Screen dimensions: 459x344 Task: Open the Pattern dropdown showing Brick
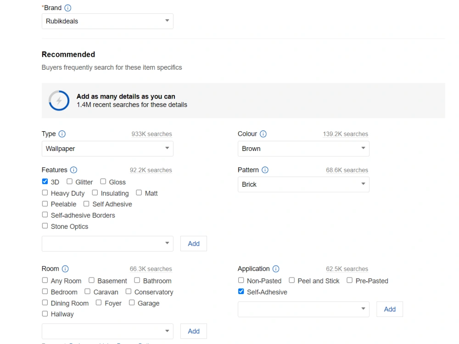pyautogui.click(x=303, y=184)
